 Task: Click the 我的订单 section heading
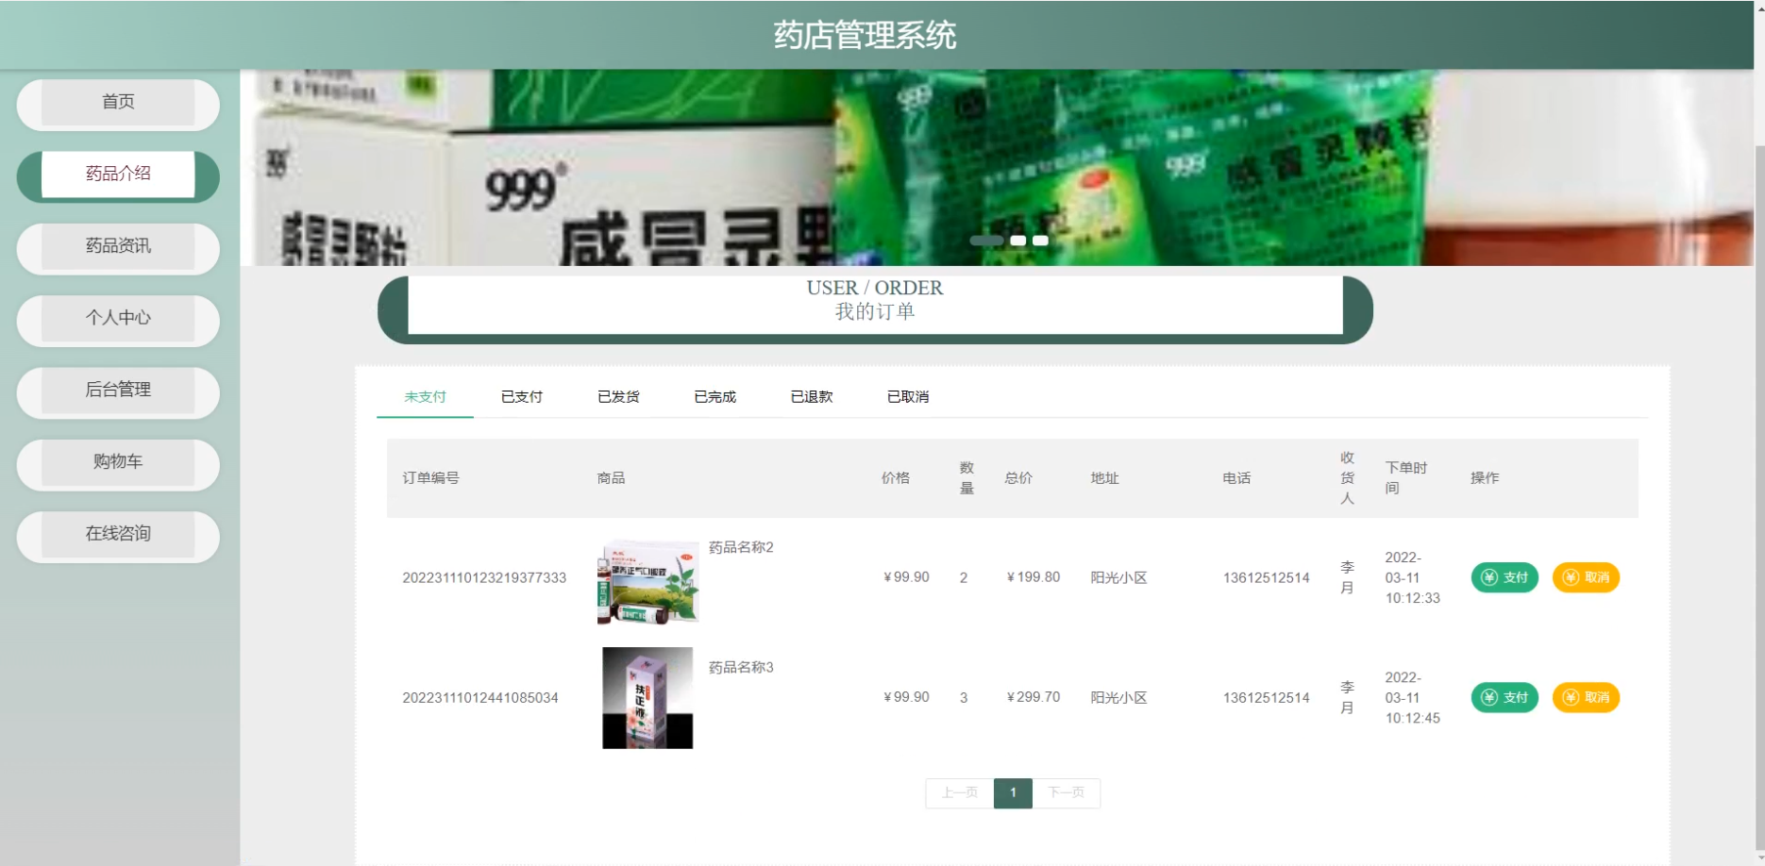pyautogui.click(x=875, y=312)
